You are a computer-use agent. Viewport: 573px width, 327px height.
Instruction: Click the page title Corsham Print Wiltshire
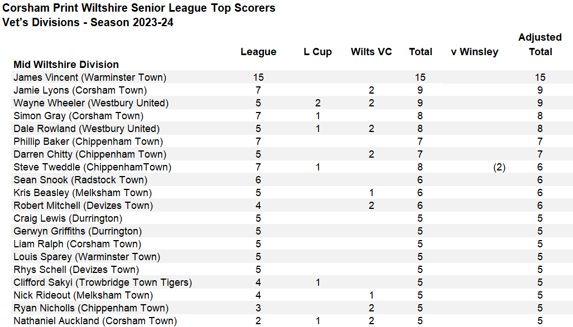coord(139,8)
